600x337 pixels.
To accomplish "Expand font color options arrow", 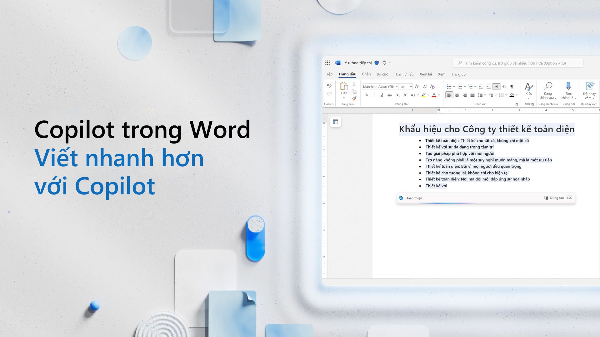I will coord(439,95).
